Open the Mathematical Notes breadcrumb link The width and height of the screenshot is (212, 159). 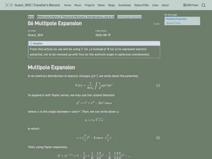pos(76,17)
